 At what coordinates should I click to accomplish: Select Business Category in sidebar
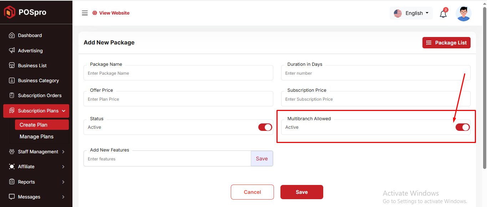(38, 80)
